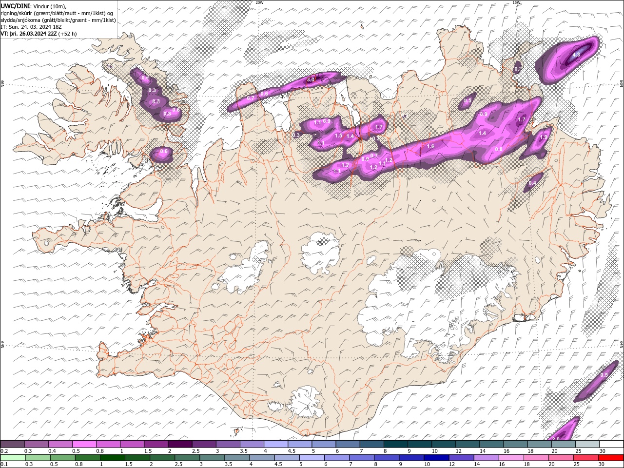
Task: Pick dark teal top swatch between 9 and 10
Action: tap(419, 444)
